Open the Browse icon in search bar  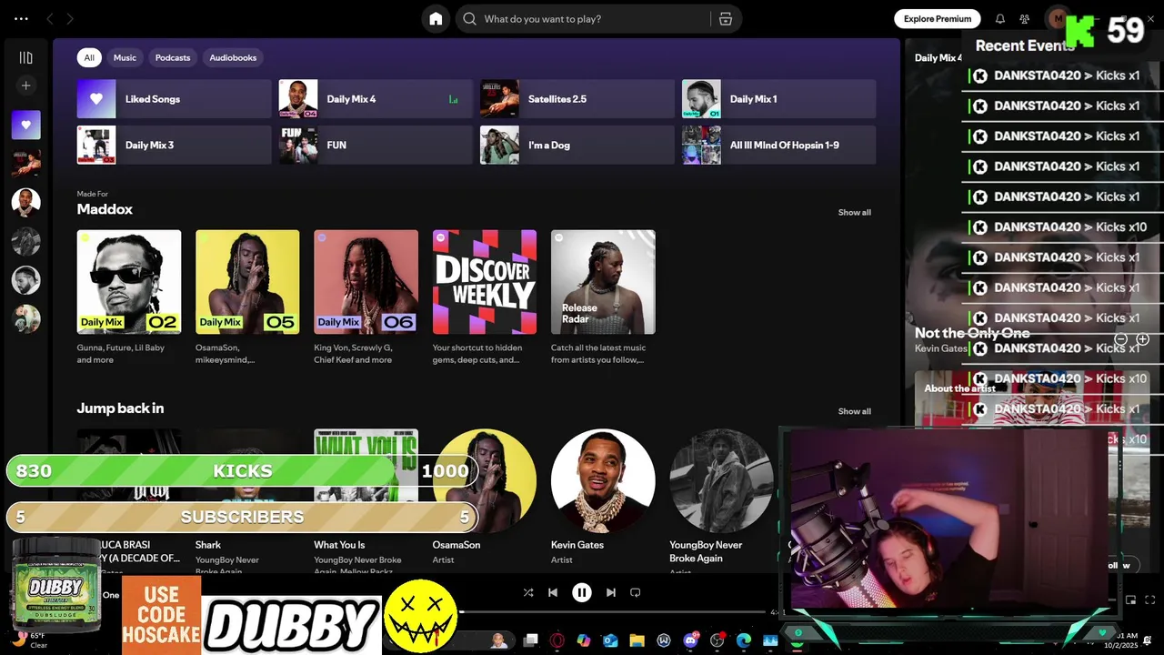(725, 19)
